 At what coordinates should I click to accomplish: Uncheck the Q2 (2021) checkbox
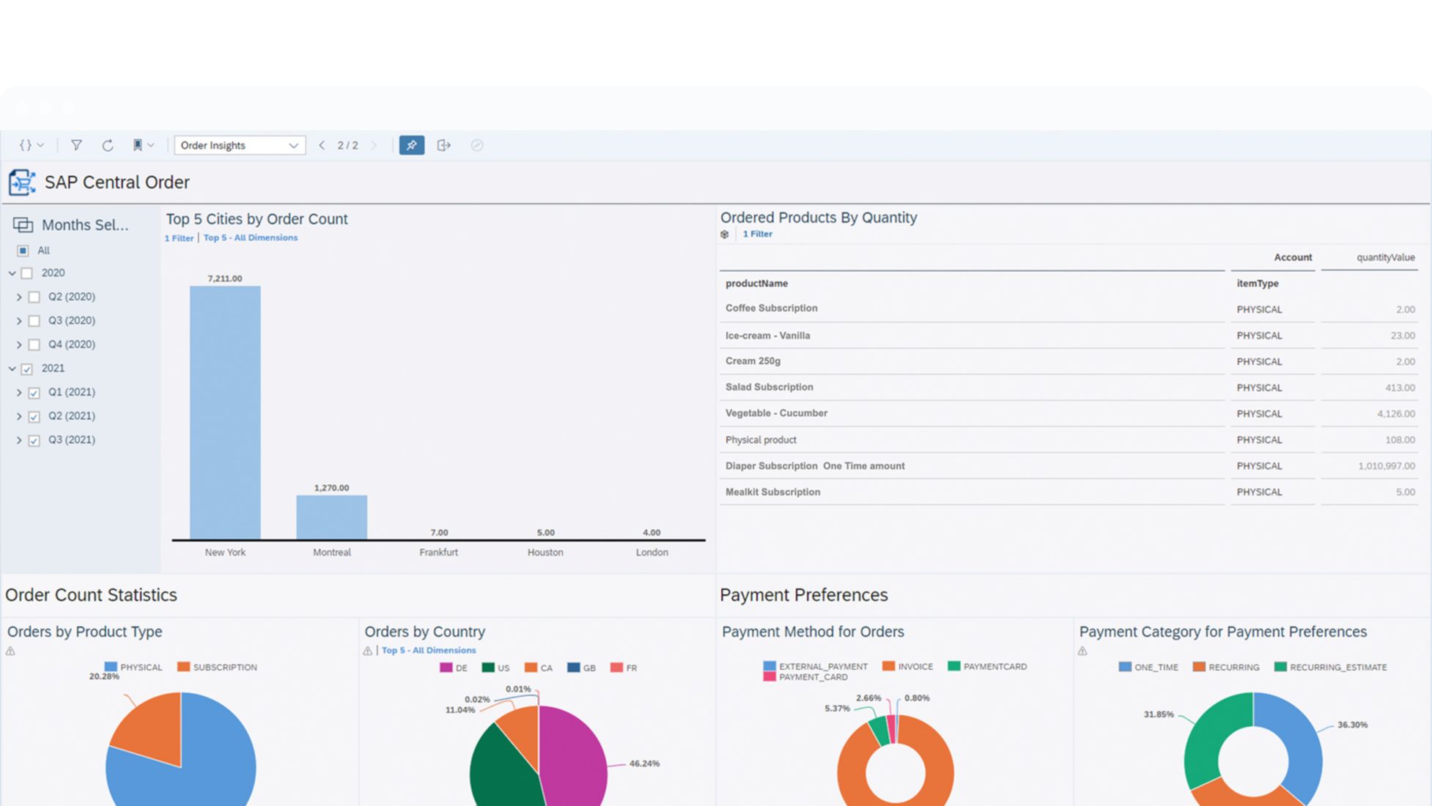coord(34,416)
